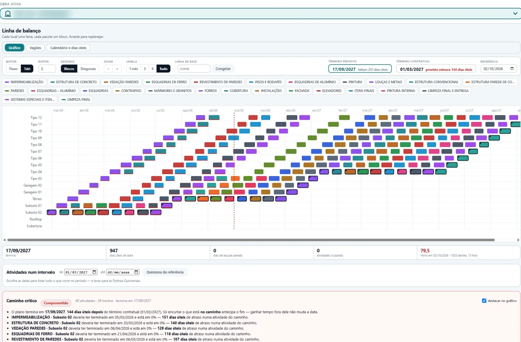This screenshot has height=342, width=521.
Task: Open calendar picker of the 'até' date field
Action: point(136,272)
